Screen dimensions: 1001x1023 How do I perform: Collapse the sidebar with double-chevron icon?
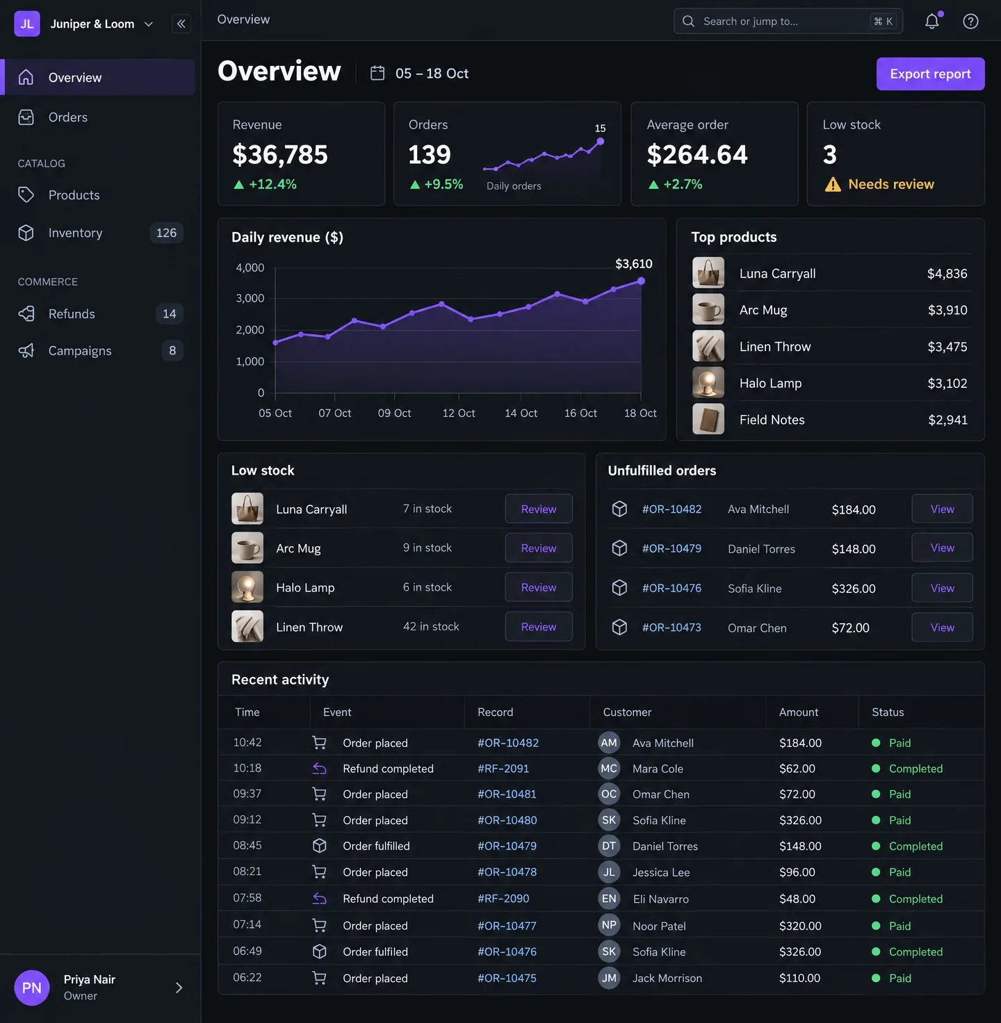(x=181, y=24)
